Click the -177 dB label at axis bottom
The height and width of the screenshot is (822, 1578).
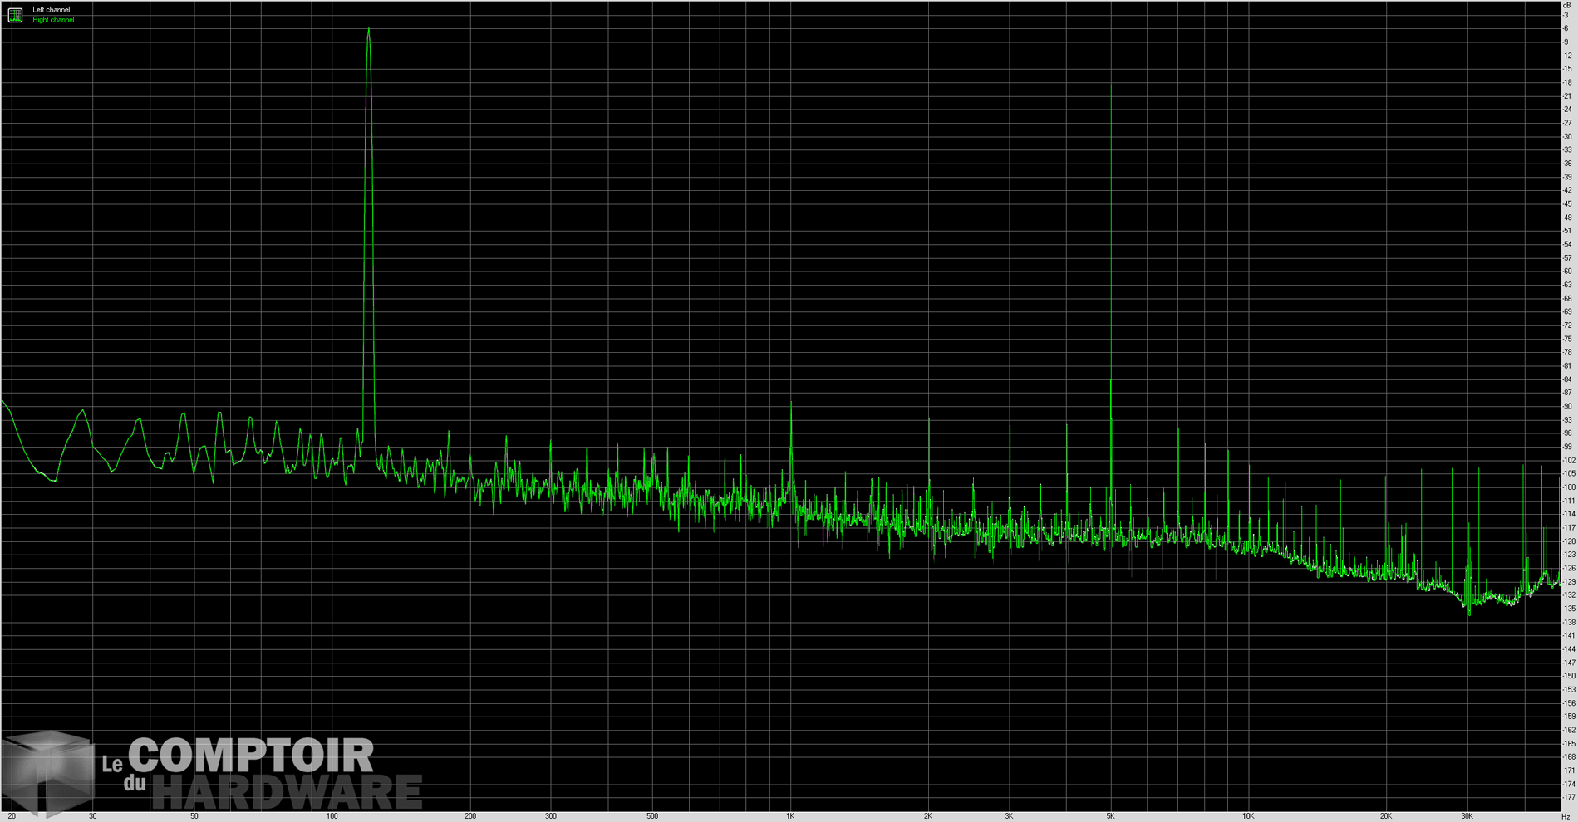[x=1568, y=798]
